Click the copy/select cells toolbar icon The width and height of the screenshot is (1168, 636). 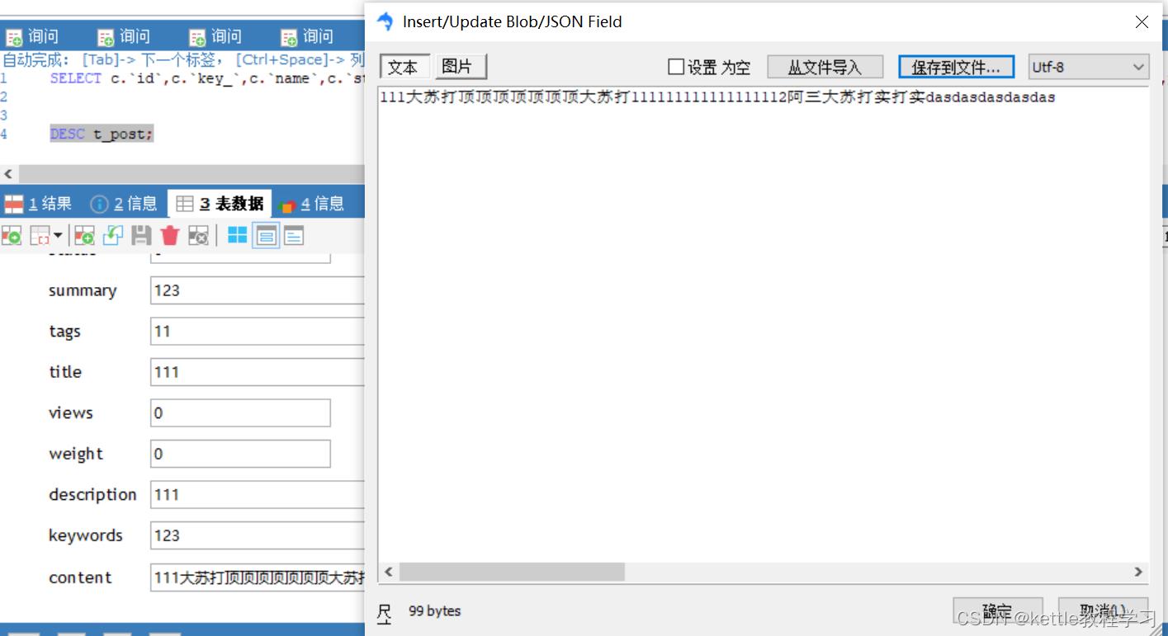pyautogui.click(x=40, y=236)
